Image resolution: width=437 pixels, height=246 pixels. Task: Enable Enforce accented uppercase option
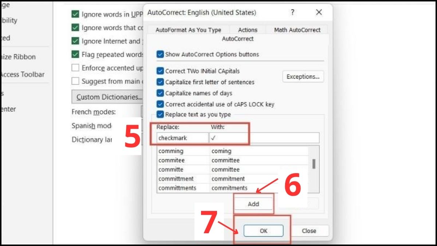(75, 67)
